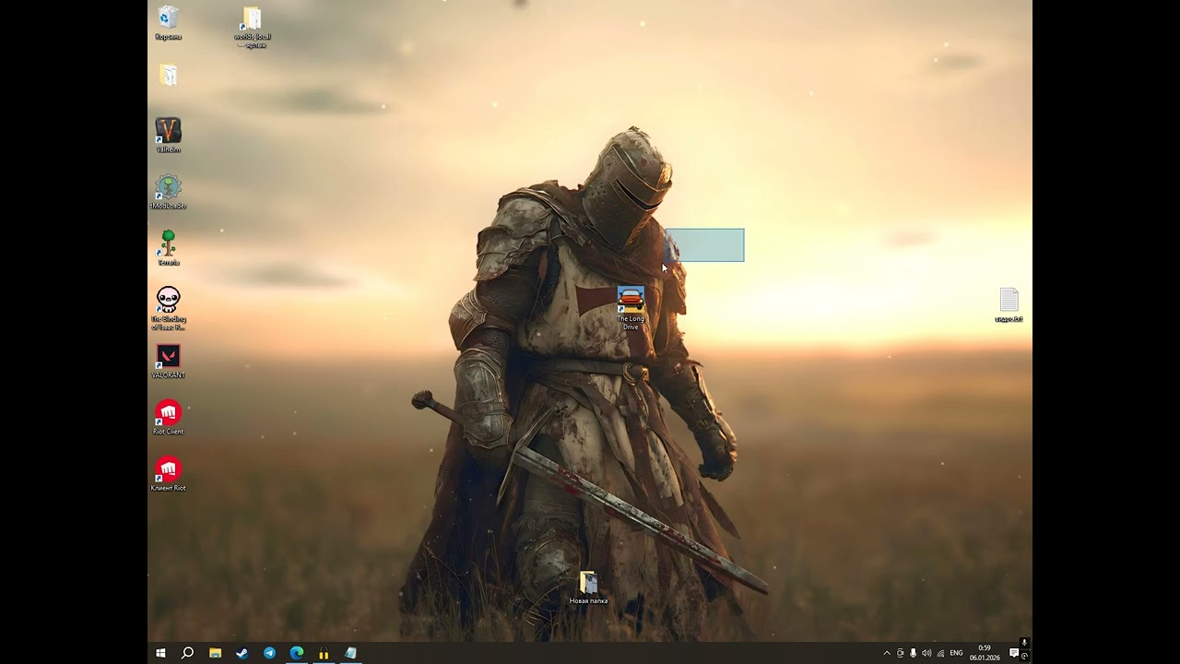The width and height of the screenshot is (1180, 664).
Task: Click the camera tray icon
Action: coord(901,653)
